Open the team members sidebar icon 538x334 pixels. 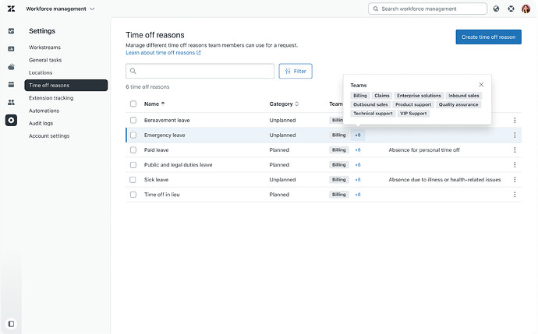[11, 102]
